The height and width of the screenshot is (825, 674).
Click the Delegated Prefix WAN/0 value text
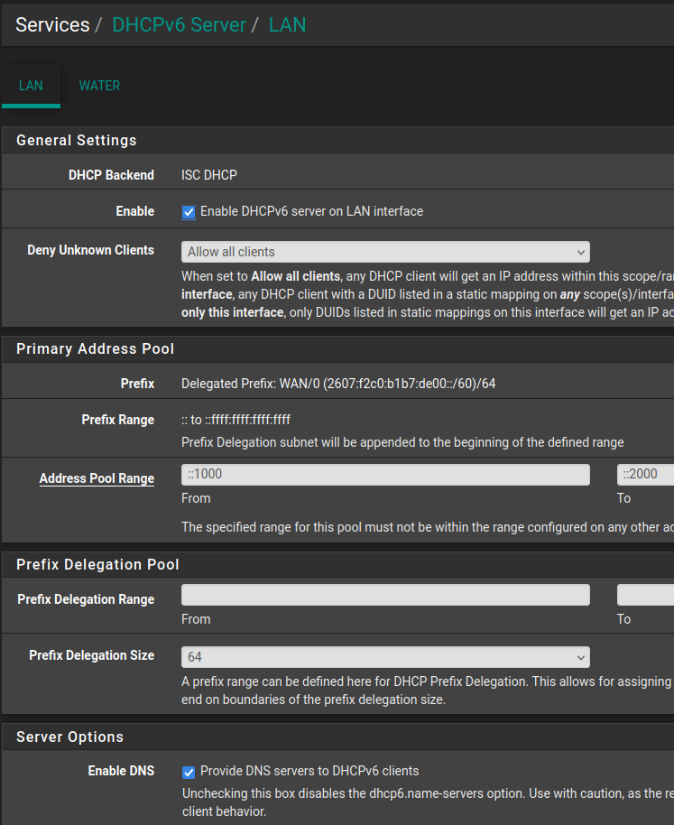[338, 384]
